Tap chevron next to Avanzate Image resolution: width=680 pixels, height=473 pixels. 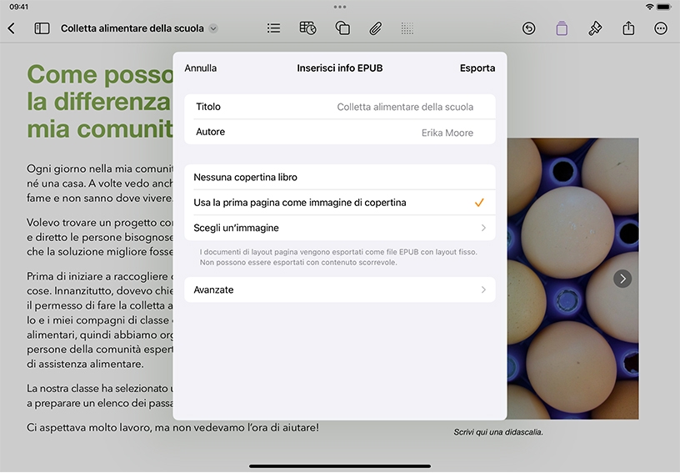point(483,289)
